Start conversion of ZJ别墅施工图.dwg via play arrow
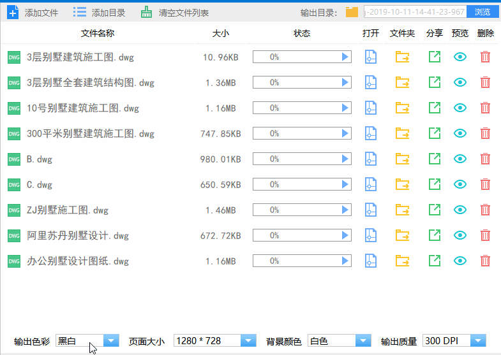The width and height of the screenshot is (501, 355). tap(345, 210)
